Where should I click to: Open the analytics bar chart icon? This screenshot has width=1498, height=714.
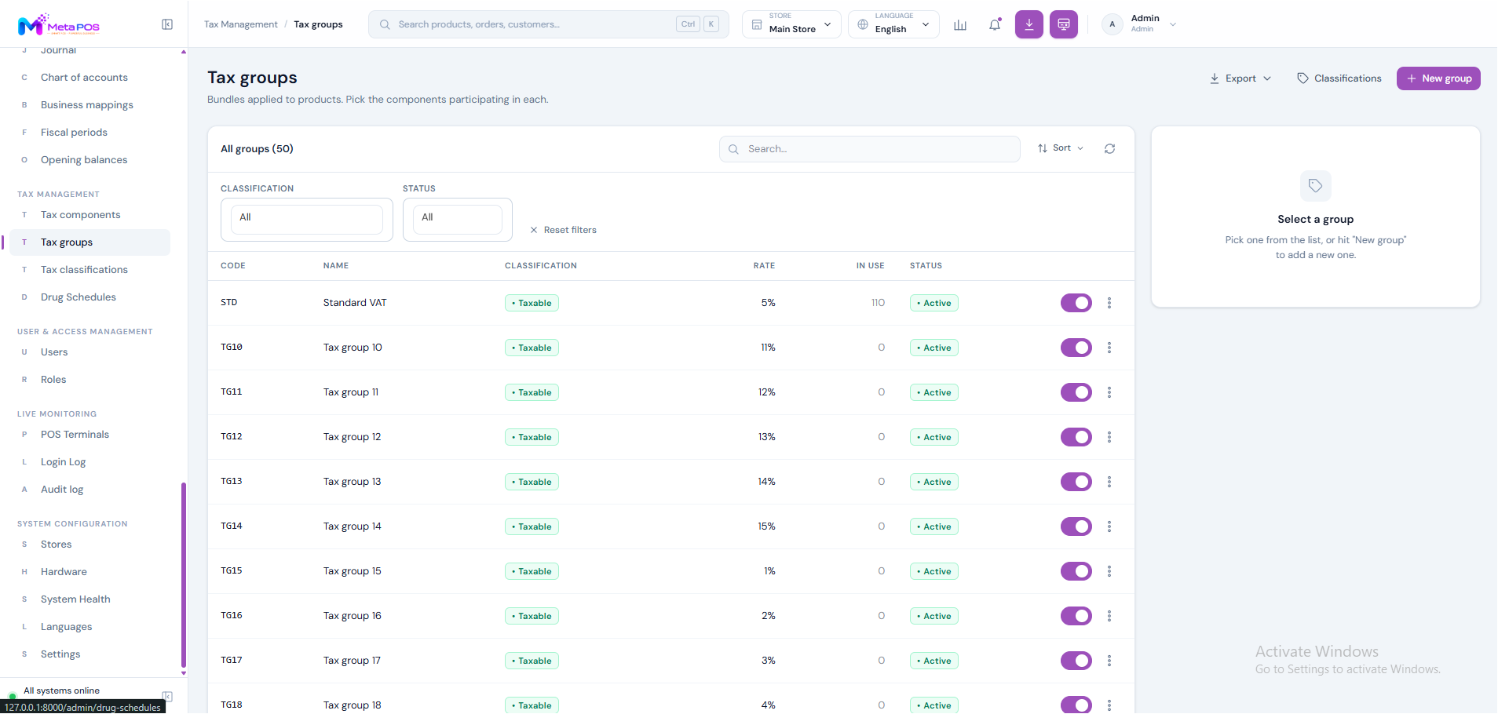pos(960,24)
